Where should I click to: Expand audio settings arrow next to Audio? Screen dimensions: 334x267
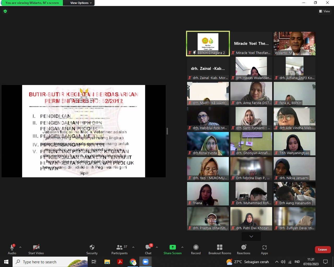20,247
